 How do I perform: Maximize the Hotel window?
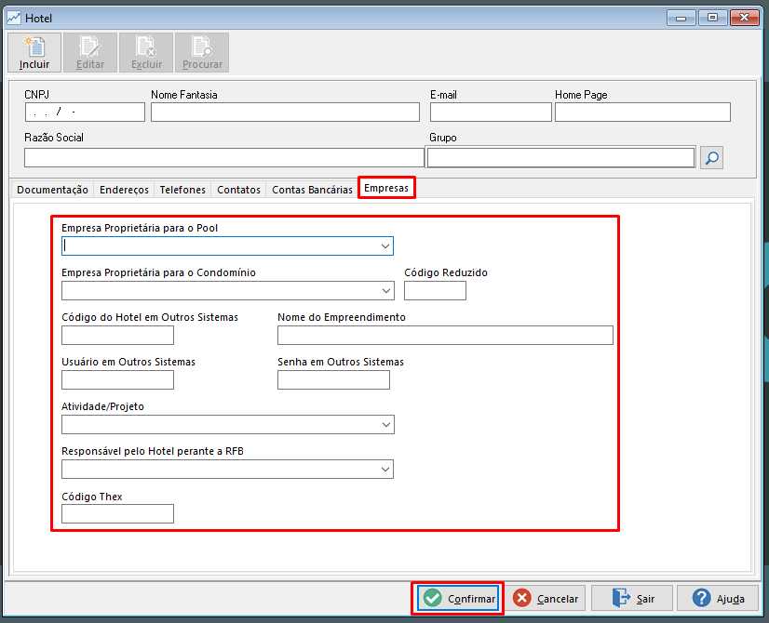pyautogui.click(x=712, y=18)
